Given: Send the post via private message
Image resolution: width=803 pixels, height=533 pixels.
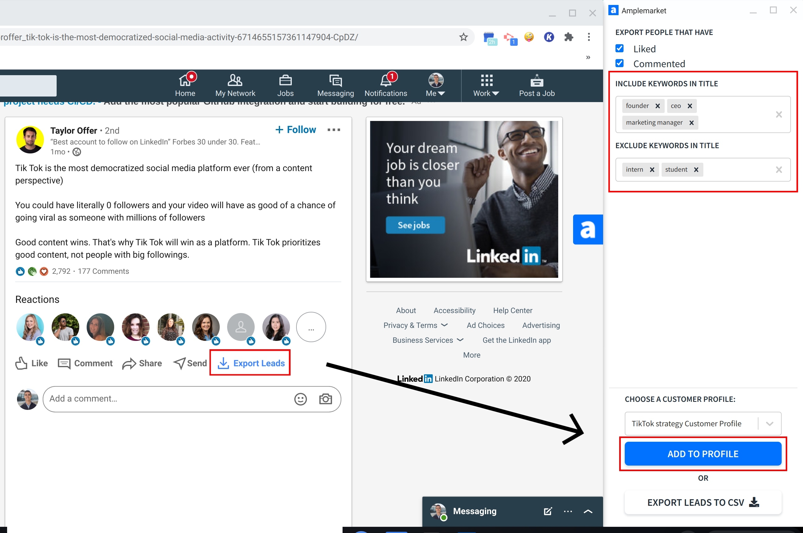Looking at the screenshot, I should pyautogui.click(x=190, y=363).
